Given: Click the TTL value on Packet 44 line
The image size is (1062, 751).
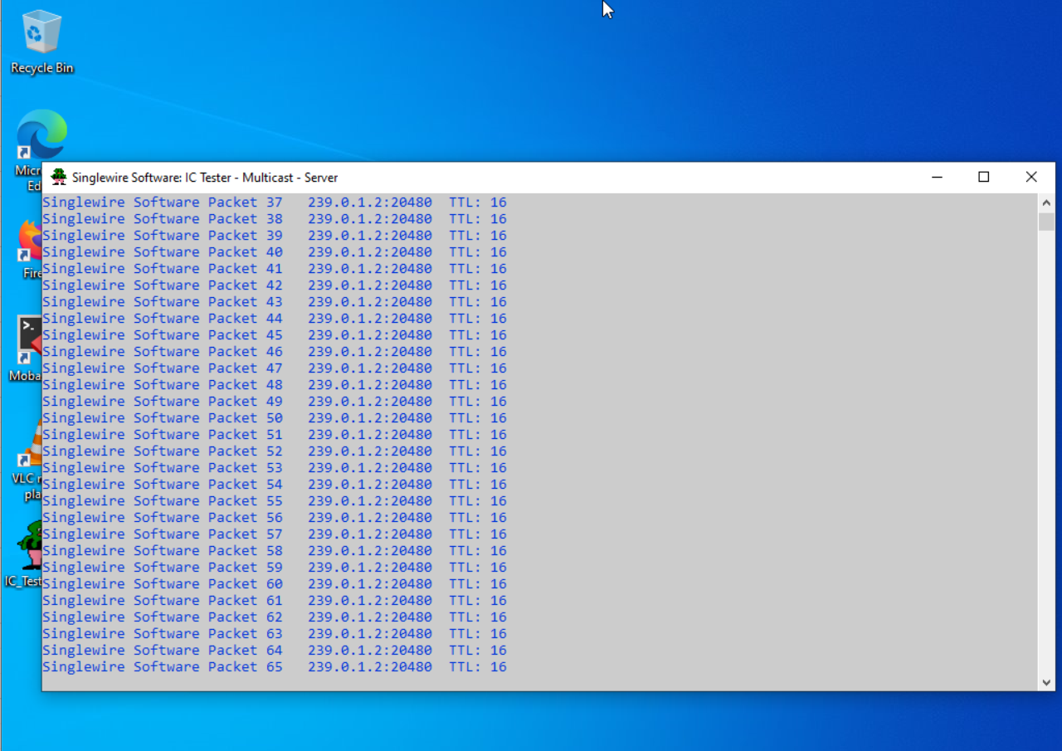Looking at the screenshot, I should 498,319.
